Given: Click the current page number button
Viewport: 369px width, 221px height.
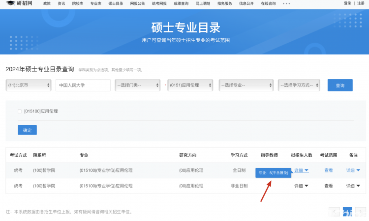Looking at the screenshot, I should (347, 212).
